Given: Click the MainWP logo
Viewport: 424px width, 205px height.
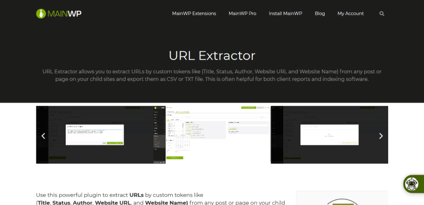Looking at the screenshot, I should tap(59, 13).
